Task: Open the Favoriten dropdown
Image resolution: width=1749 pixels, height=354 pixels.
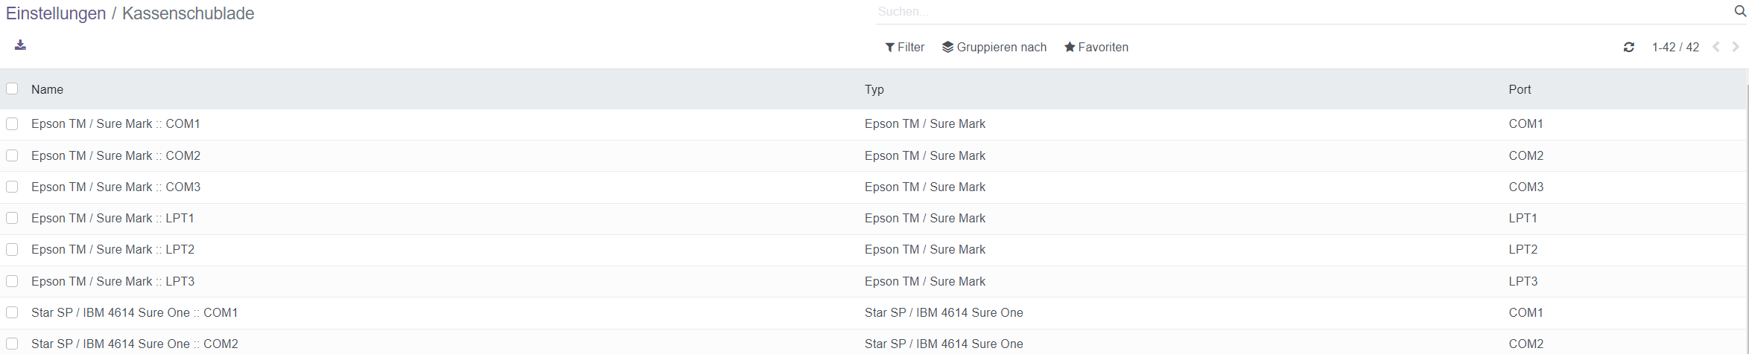Action: coord(1096,48)
